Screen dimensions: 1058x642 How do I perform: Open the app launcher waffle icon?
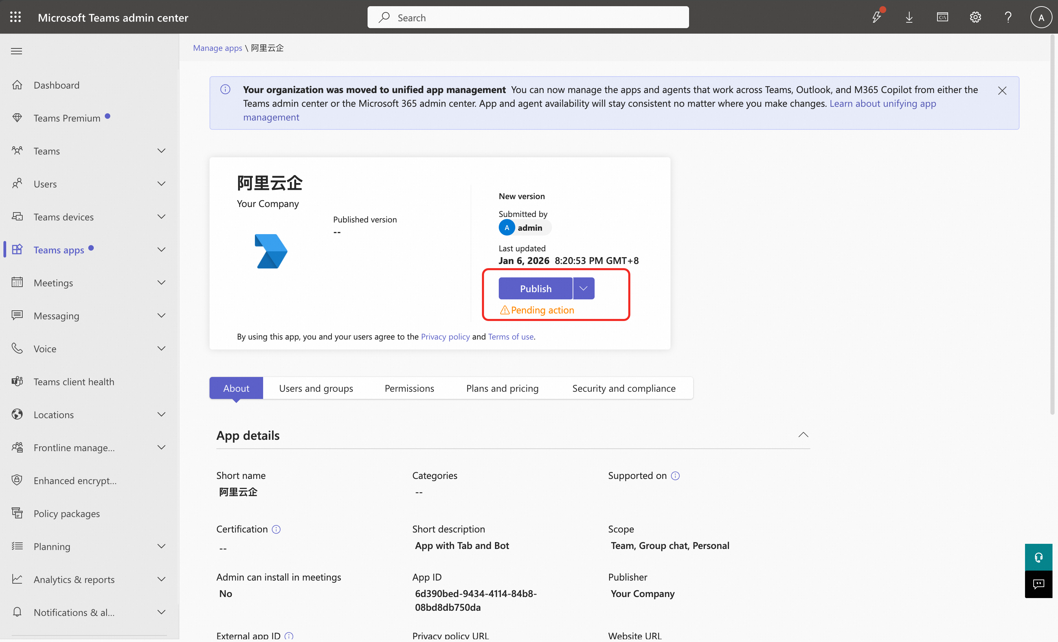coord(15,17)
